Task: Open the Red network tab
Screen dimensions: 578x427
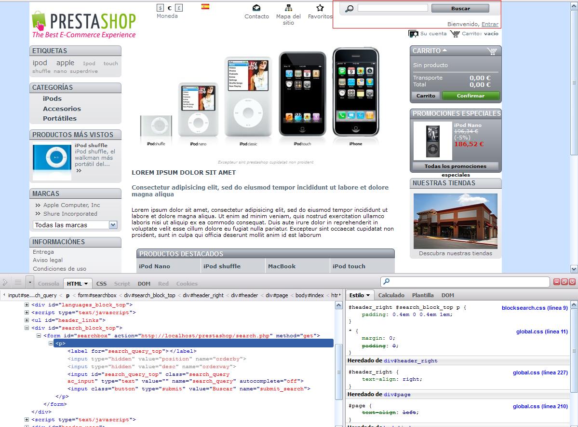Action: [163, 283]
